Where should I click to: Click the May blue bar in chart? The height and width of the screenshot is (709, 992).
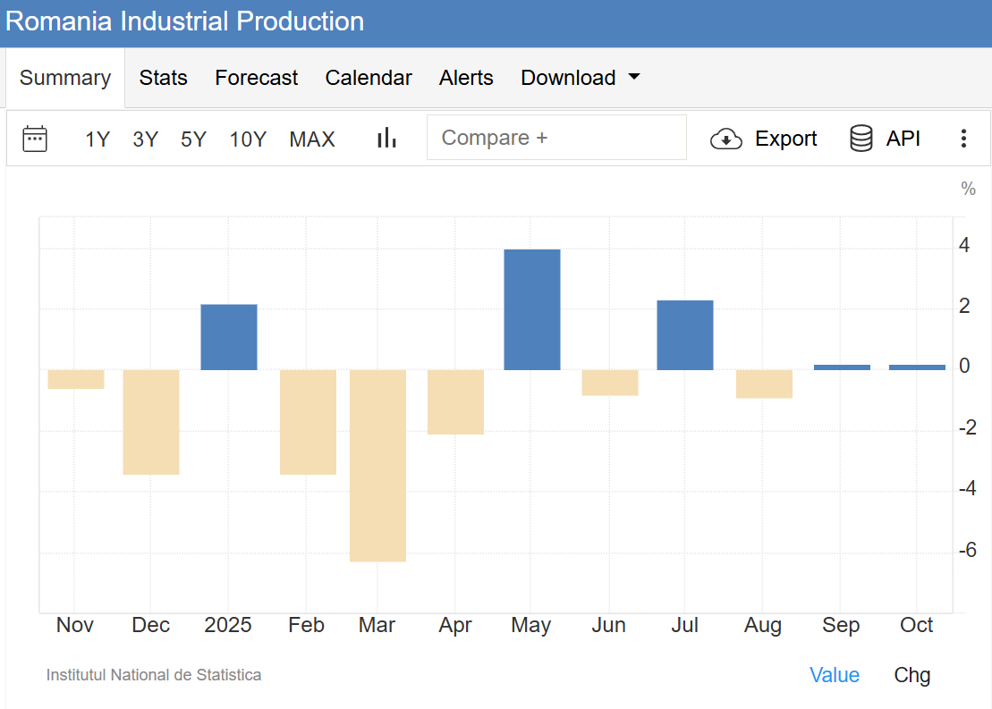click(532, 309)
